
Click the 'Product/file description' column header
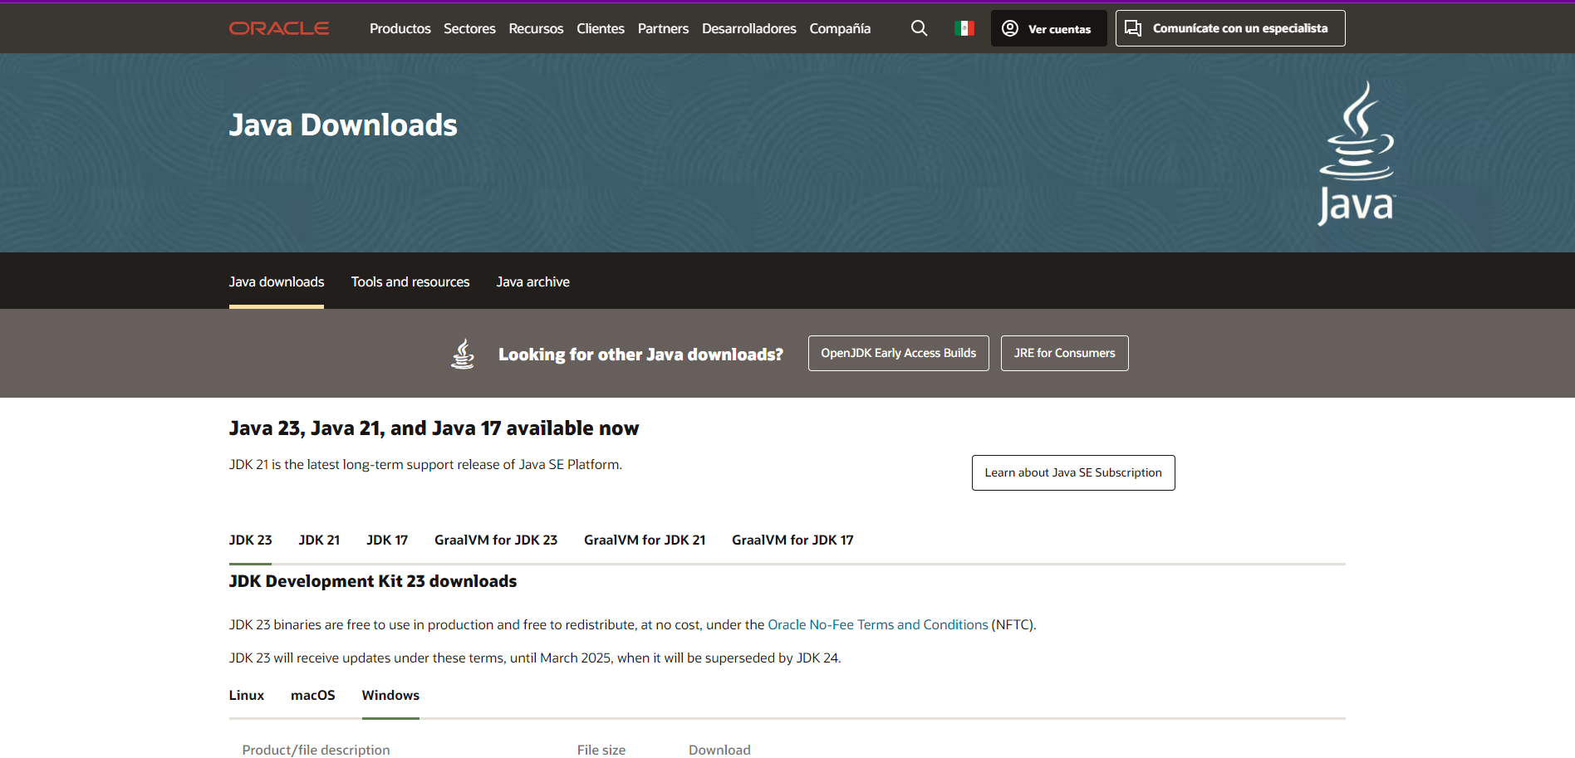316,750
